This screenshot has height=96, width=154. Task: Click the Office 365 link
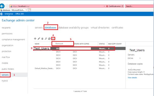click(x=19, y=14)
